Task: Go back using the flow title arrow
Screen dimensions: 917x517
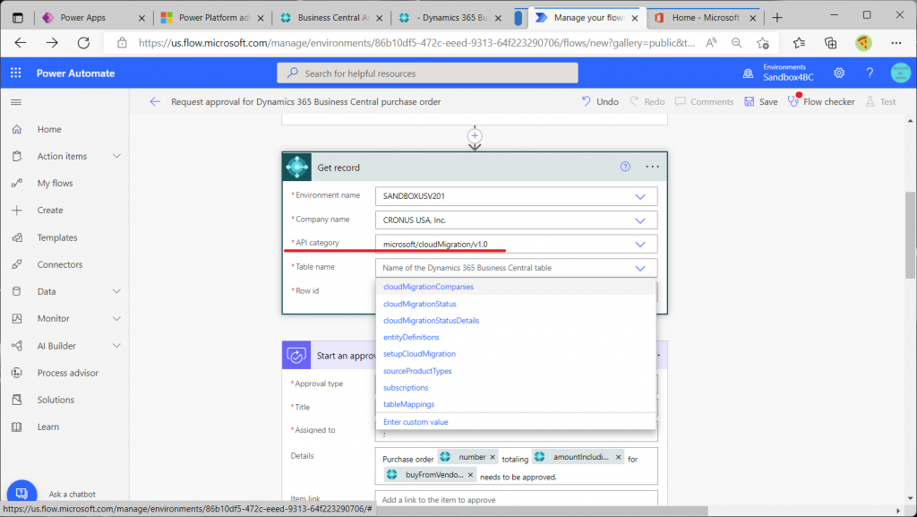Action: (x=155, y=102)
